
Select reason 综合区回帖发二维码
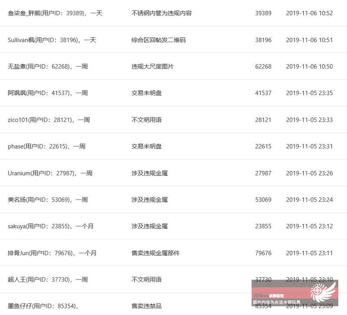coord(158,40)
